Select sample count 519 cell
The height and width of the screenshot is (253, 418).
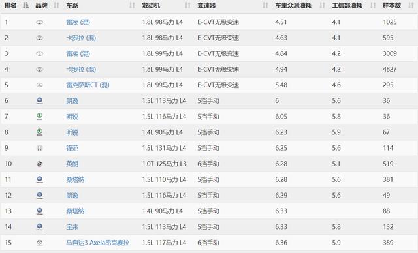pyautogui.click(x=388, y=164)
